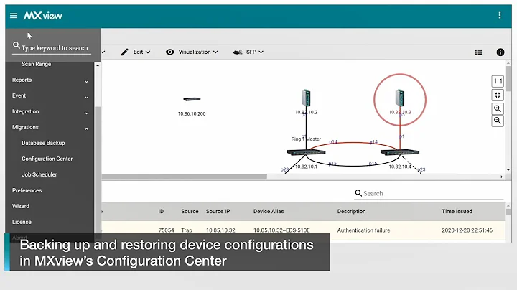Click the SFP module icon
This screenshot has height=290, width=517.
click(x=238, y=52)
